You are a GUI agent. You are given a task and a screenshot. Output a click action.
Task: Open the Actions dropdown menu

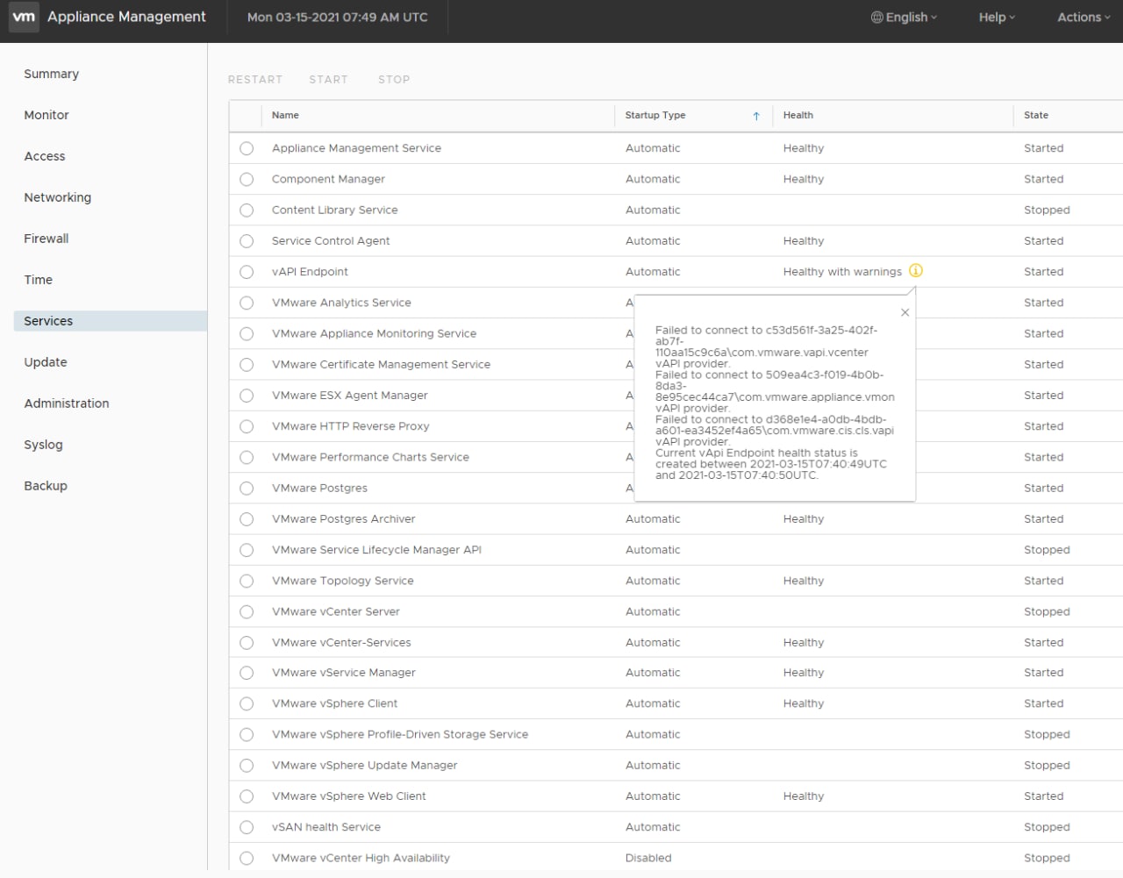point(1084,17)
